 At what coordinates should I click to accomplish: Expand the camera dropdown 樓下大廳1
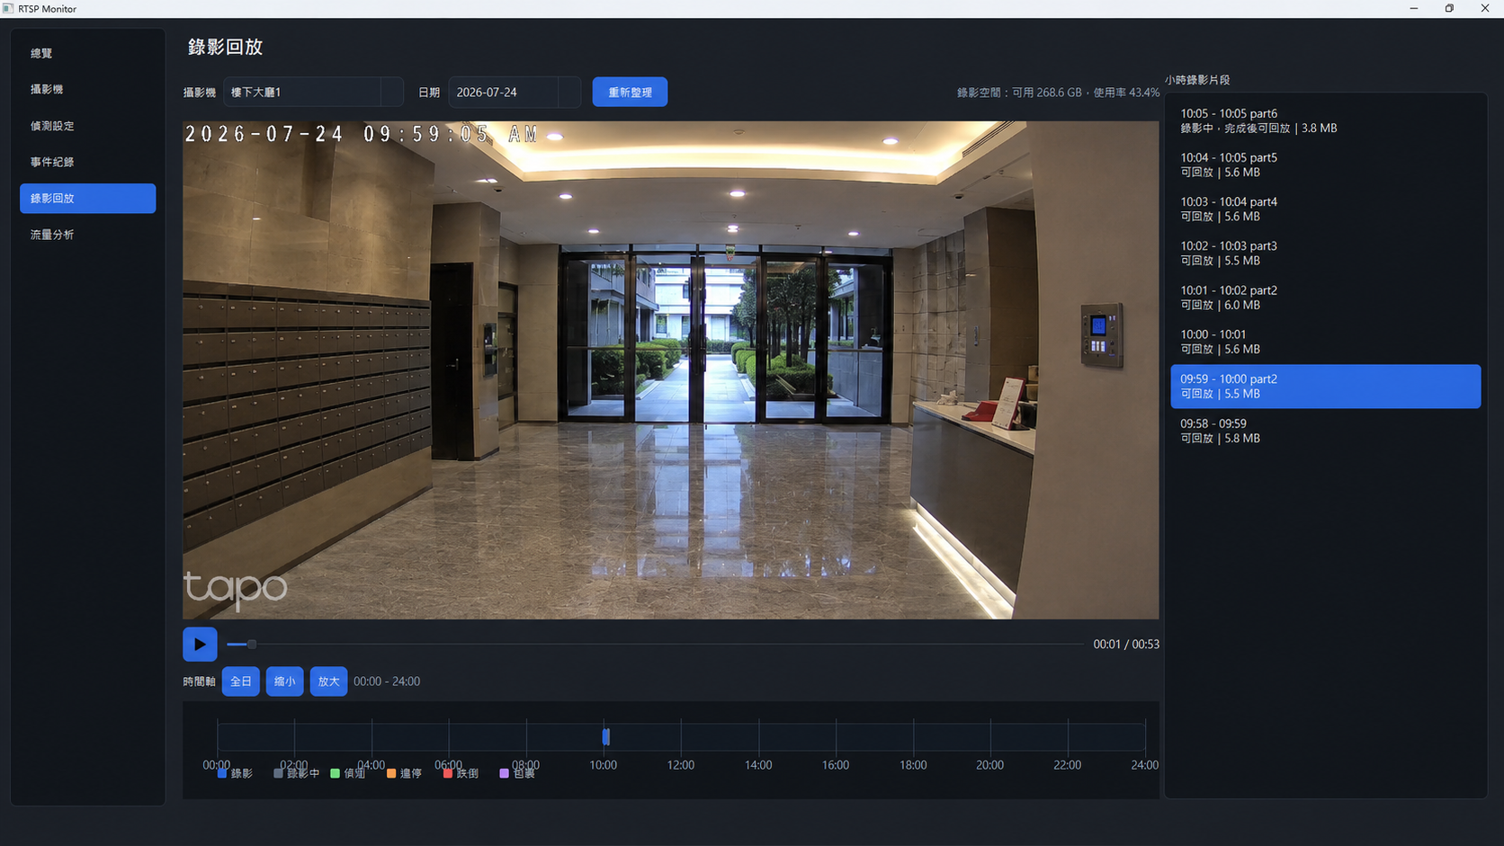coord(313,92)
